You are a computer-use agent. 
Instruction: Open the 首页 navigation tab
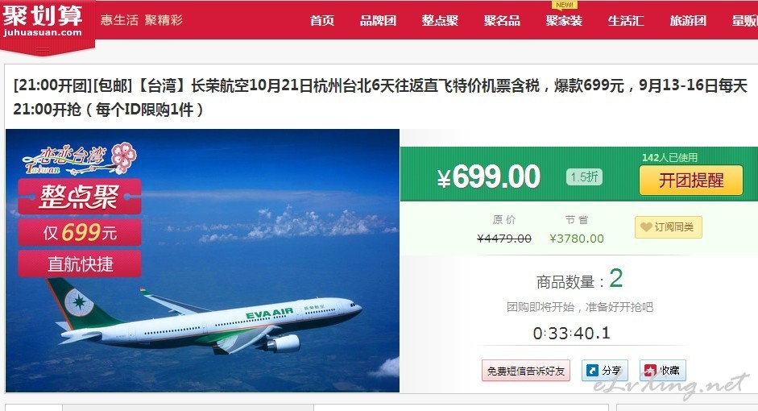point(322,21)
